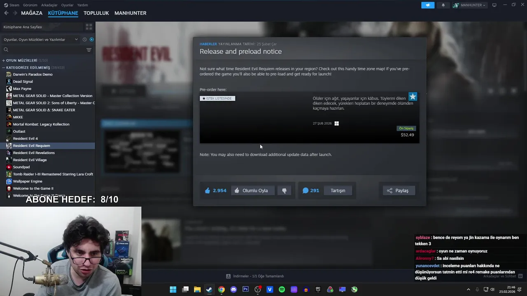Select Outlast in library
Screen dimensions: 527x296
pos(19,132)
